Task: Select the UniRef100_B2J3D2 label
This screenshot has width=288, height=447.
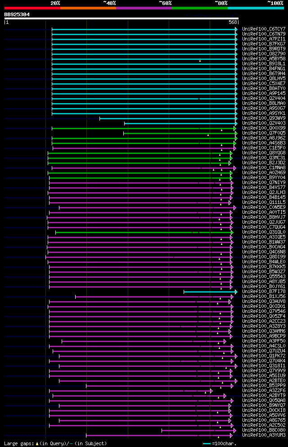Action: tap(264, 163)
